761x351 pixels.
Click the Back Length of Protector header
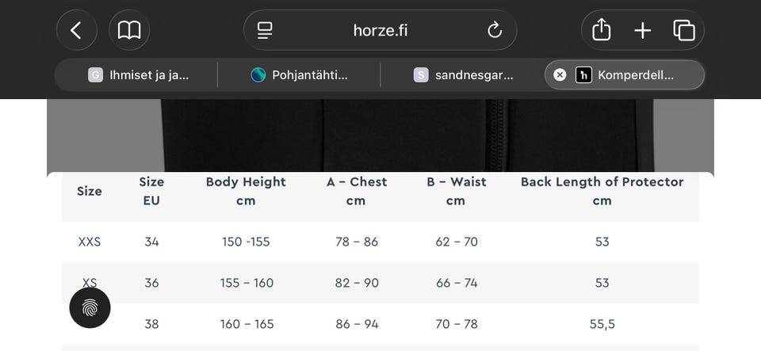pyautogui.click(x=602, y=191)
